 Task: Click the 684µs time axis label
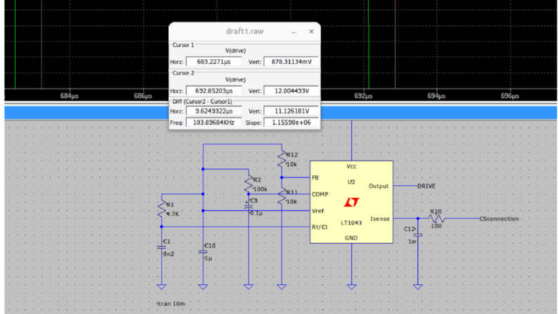pyautogui.click(x=70, y=96)
